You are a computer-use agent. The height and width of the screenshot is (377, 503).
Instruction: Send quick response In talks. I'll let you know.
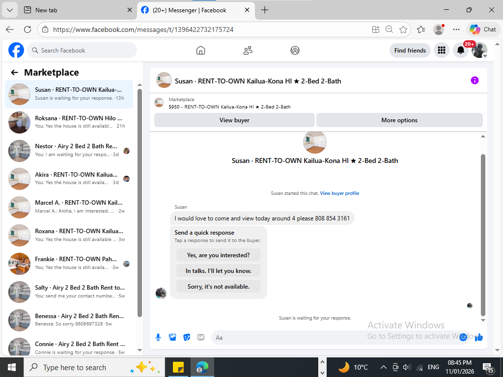[219, 271]
